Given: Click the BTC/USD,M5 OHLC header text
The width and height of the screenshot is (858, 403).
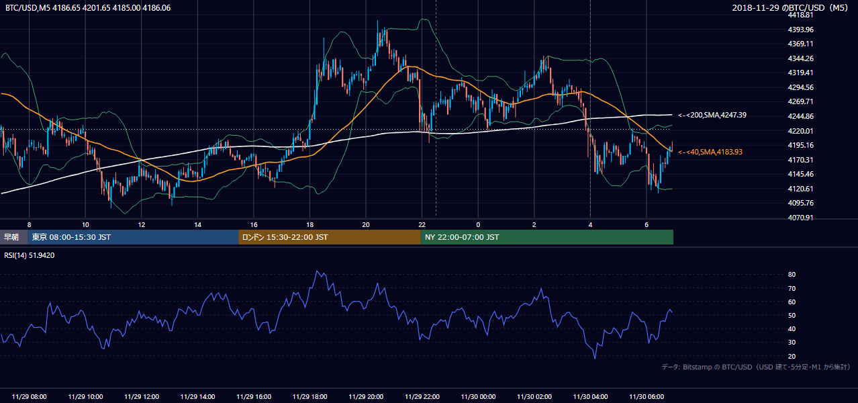Looking at the screenshot, I should coord(88,8).
